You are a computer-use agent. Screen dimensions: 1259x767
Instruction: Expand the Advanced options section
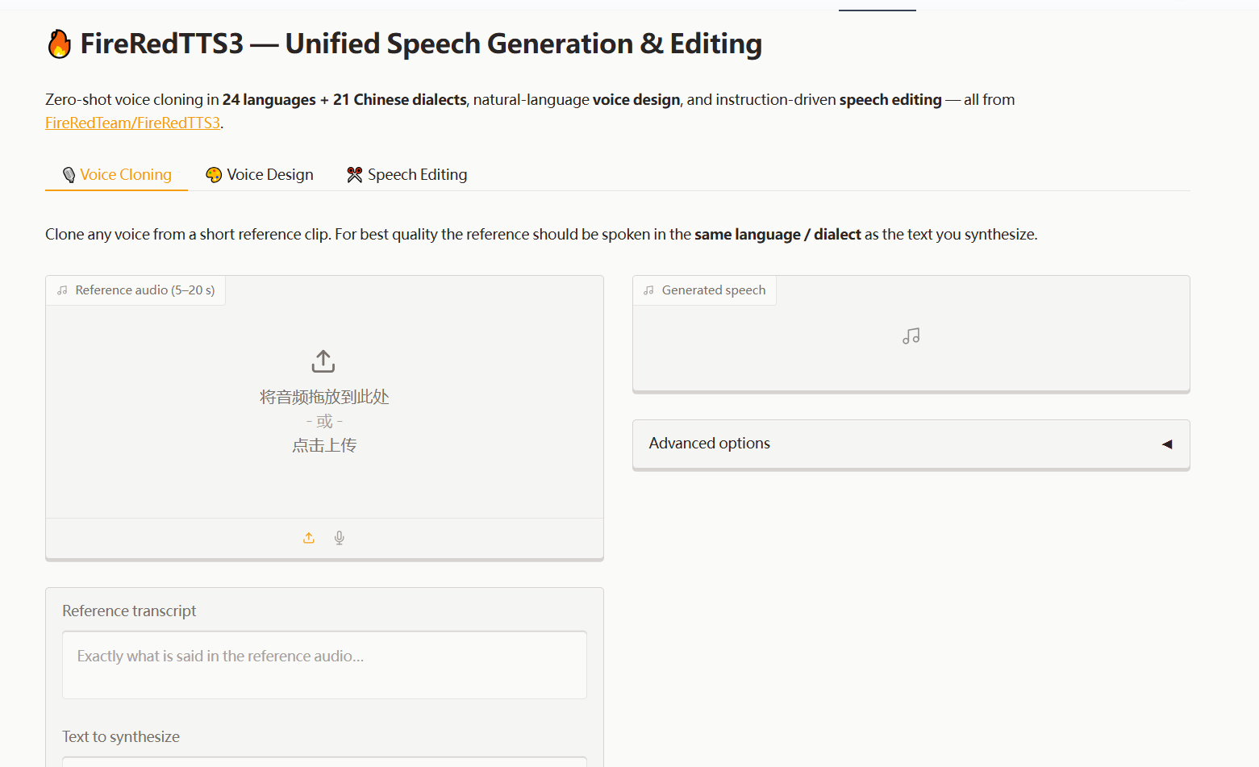tap(911, 444)
